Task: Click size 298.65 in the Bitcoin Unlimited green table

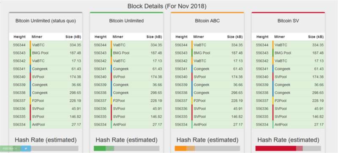Action: click(156, 93)
